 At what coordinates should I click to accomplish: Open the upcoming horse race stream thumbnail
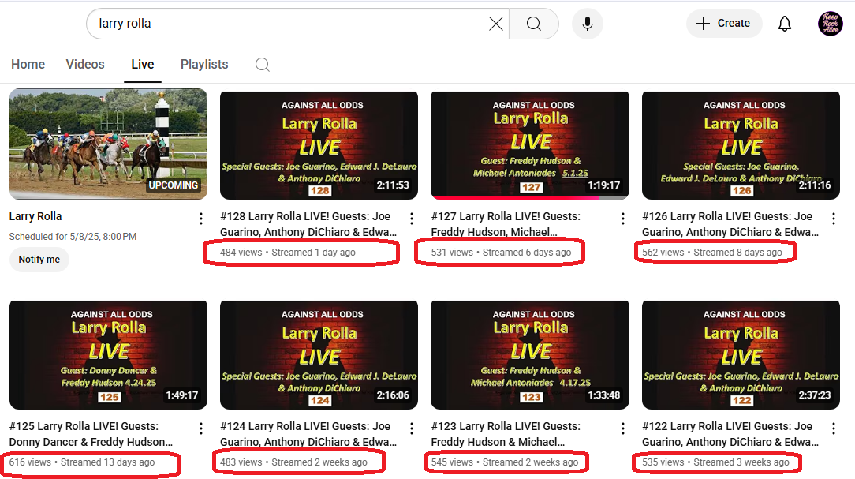pos(109,144)
